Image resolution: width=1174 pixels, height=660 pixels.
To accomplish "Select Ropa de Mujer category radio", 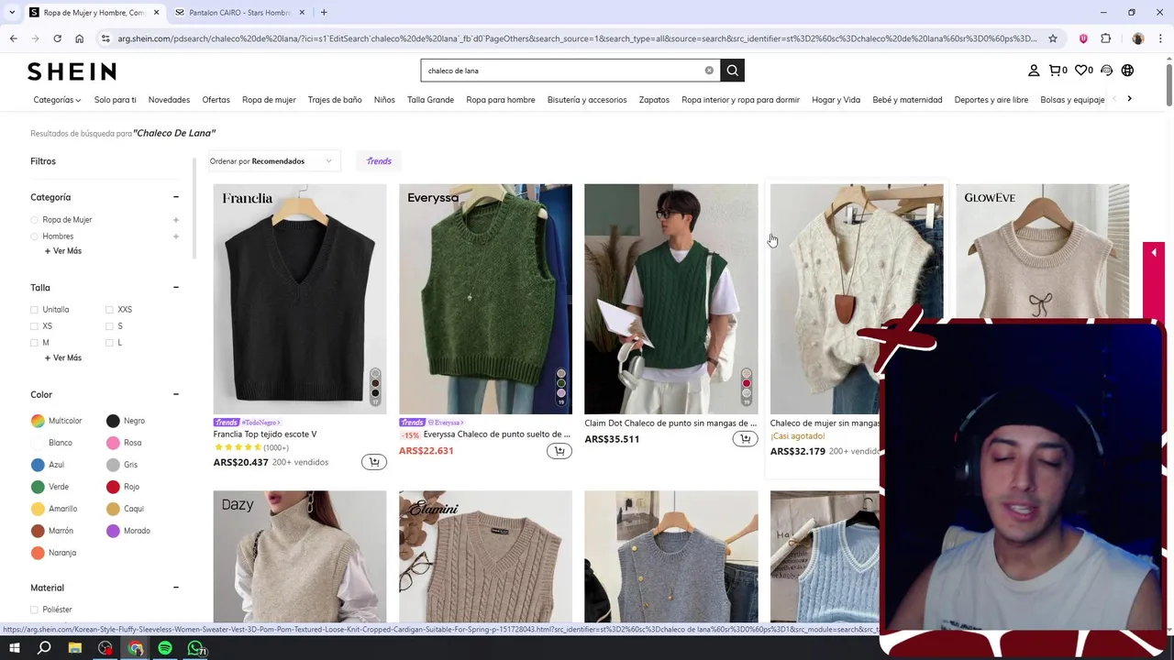I will pos(35,220).
